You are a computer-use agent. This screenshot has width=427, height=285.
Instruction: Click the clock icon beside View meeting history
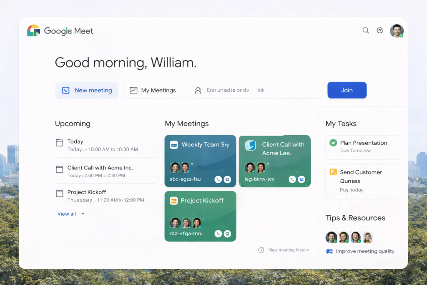261,250
